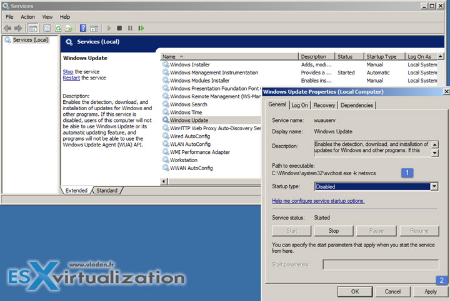Switch to the Log On tab
This screenshot has height=301, width=450.
[299, 105]
